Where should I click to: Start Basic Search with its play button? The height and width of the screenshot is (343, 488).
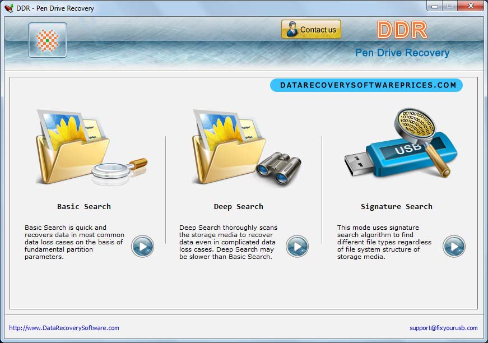click(x=142, y=246)
